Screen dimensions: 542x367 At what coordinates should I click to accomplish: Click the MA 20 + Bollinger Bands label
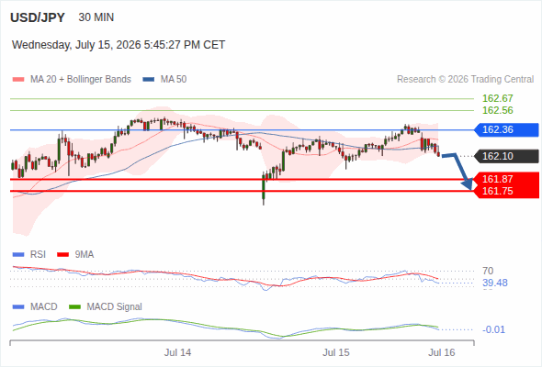[x=81, y=80]
